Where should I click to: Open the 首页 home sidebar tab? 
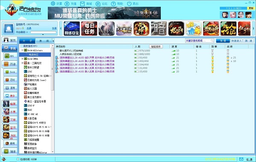coord(9,40)
